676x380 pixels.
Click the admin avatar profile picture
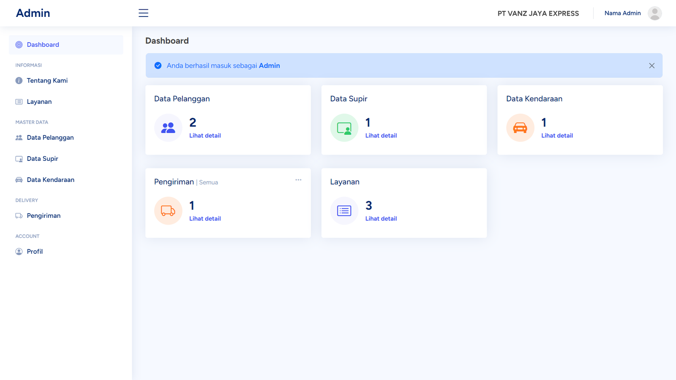(654, 13)
